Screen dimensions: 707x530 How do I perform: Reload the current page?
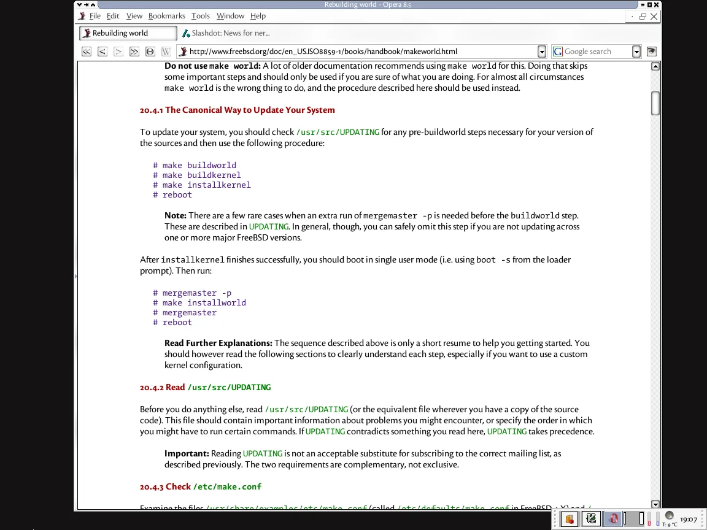point(150,52)
